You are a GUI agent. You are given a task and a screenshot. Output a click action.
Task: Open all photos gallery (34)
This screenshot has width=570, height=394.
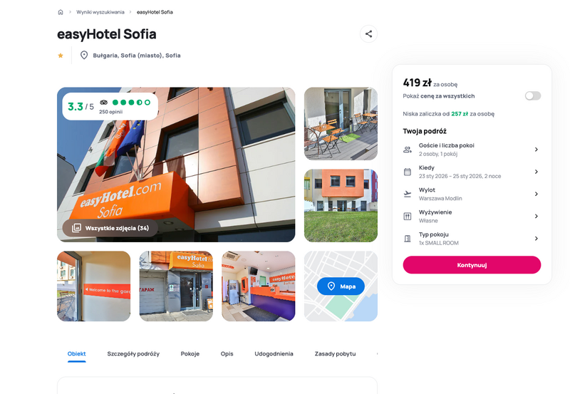110,228
